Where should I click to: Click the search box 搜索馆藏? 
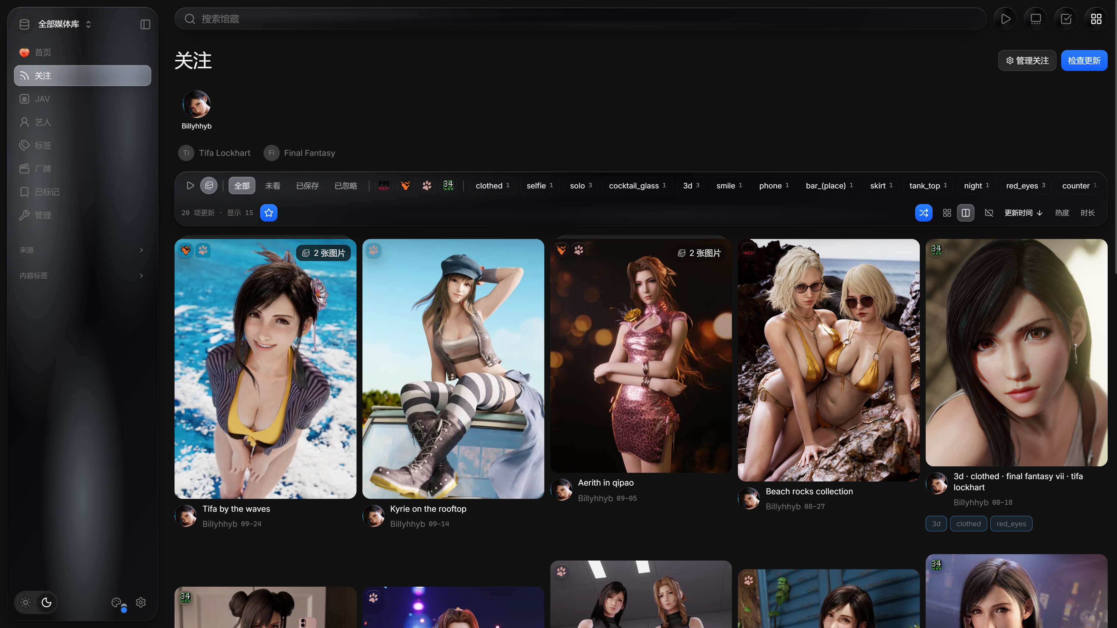(x=580, y=19)
